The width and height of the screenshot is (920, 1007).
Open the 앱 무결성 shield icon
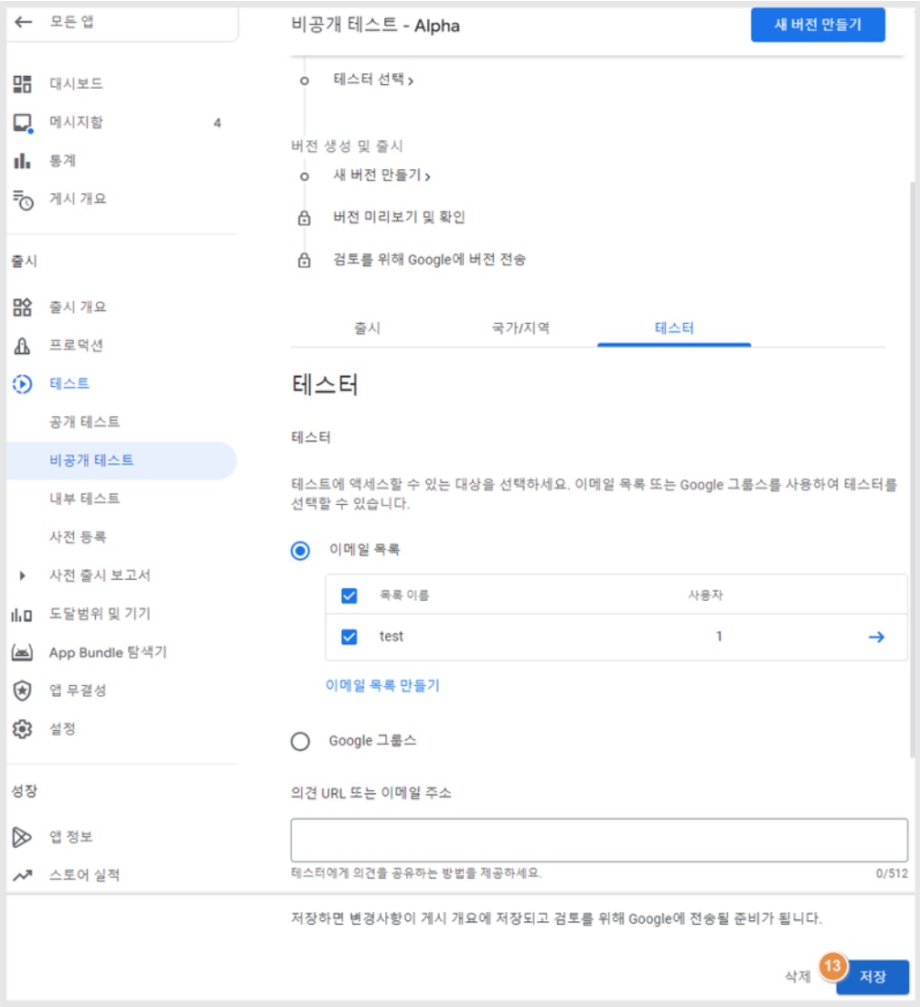click(x=23, y=690)
